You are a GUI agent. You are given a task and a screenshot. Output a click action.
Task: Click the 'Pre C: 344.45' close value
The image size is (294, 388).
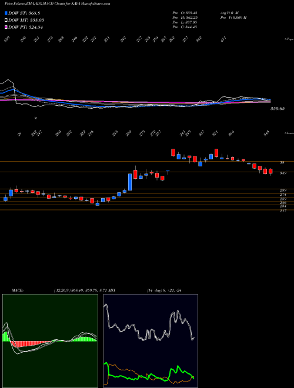coord(185,27)
